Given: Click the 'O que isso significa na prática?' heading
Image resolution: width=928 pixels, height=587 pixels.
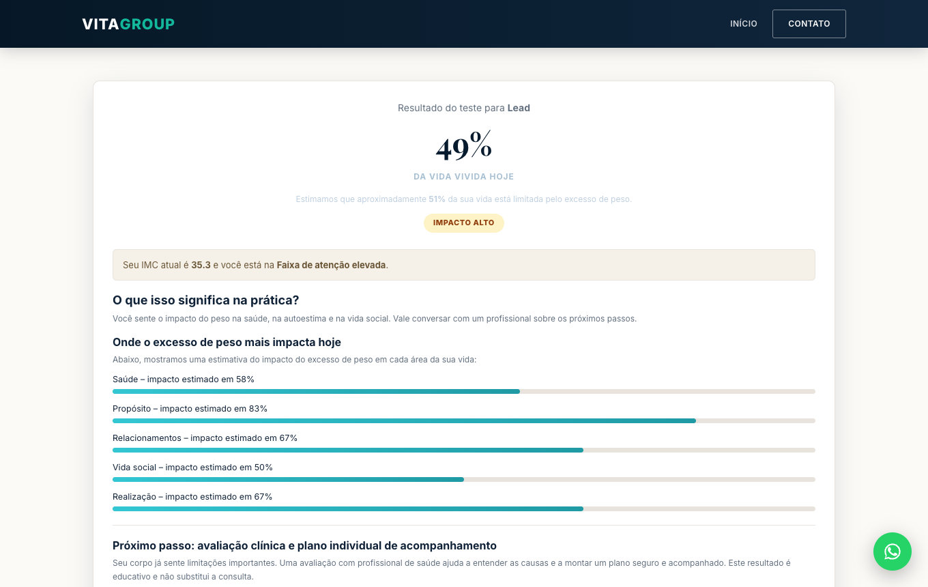Looking at the screenshot, I should 206,300.
